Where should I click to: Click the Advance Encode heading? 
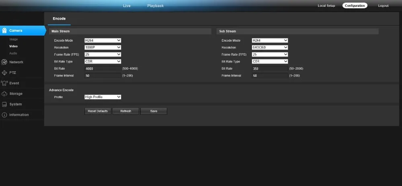(x=61, y=90)
